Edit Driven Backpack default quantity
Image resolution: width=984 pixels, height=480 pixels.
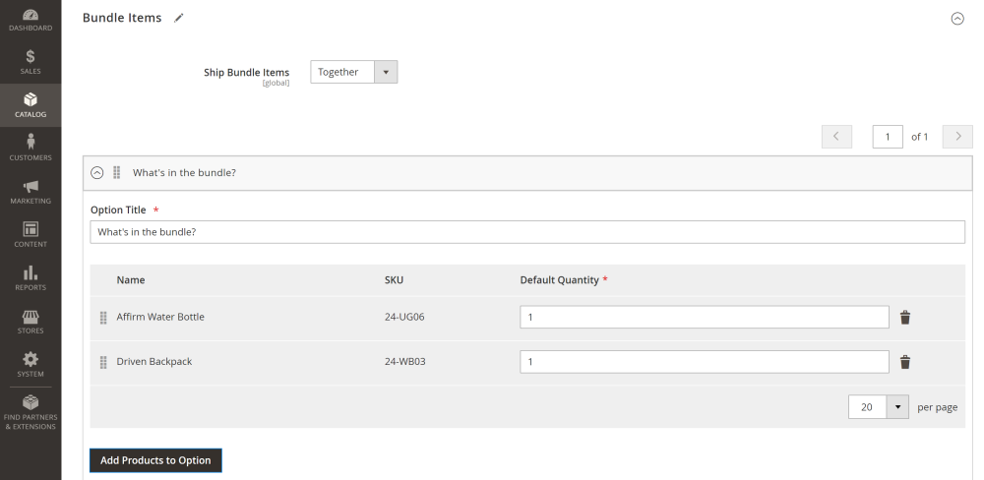point(705,361)
